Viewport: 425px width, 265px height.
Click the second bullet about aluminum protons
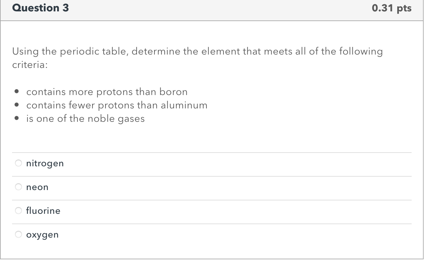tap(117, 105)
